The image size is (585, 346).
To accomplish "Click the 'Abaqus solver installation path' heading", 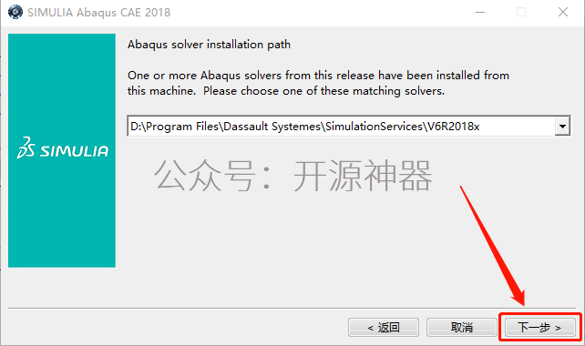I will [209, 45].
